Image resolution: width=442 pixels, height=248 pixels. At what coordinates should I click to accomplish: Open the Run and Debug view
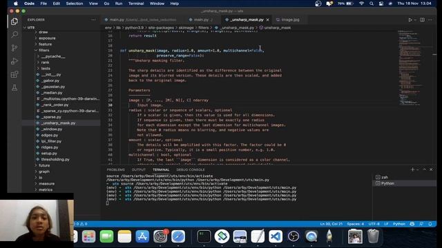click(15, 61)
